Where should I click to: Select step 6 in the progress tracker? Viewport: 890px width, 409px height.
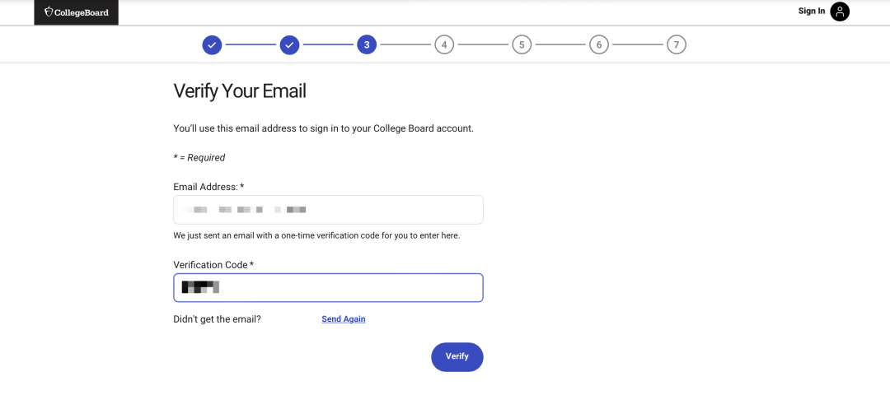pyautogui.click(x=599, y=44)
